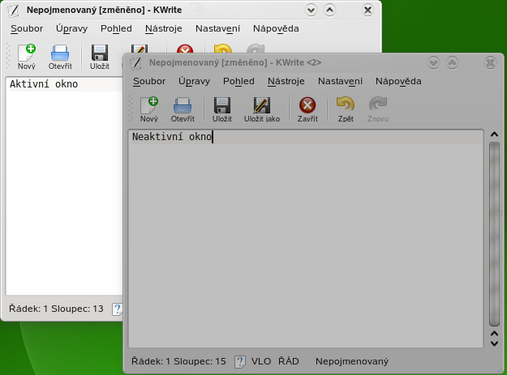Click the Nový icon in the KWrite <2> toolbar
The height and width of the screenshot is (375, 507).
(149, 106)
